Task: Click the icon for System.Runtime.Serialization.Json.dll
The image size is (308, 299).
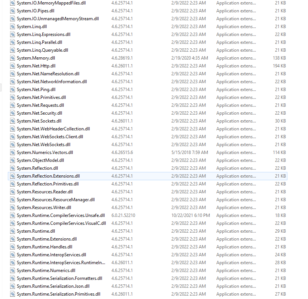Action: tap(12, 286)
